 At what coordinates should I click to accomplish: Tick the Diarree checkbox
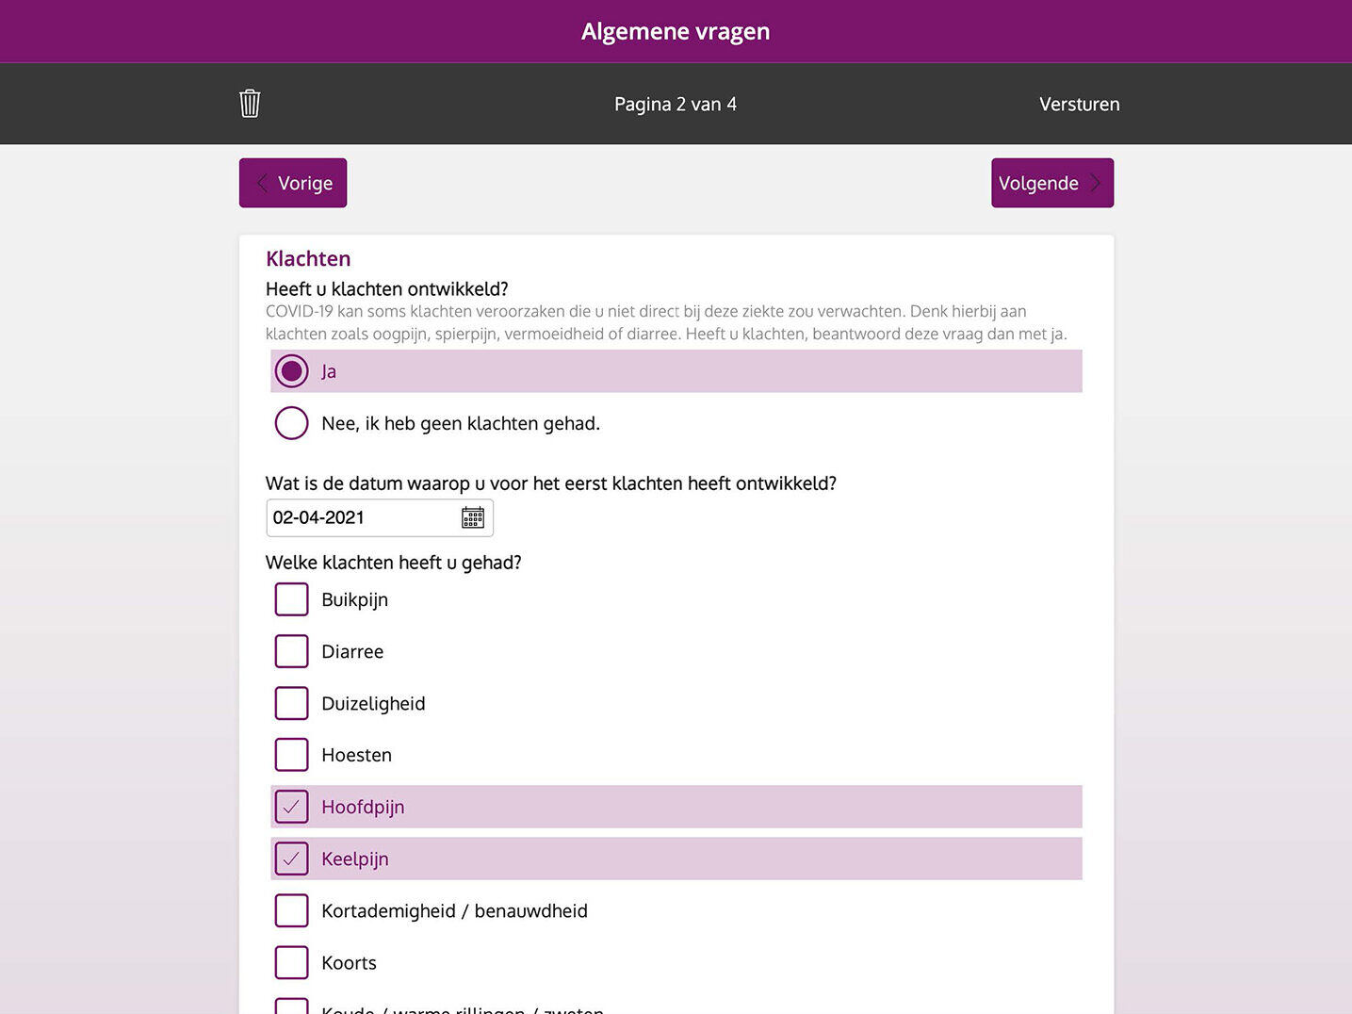[292, 651]
